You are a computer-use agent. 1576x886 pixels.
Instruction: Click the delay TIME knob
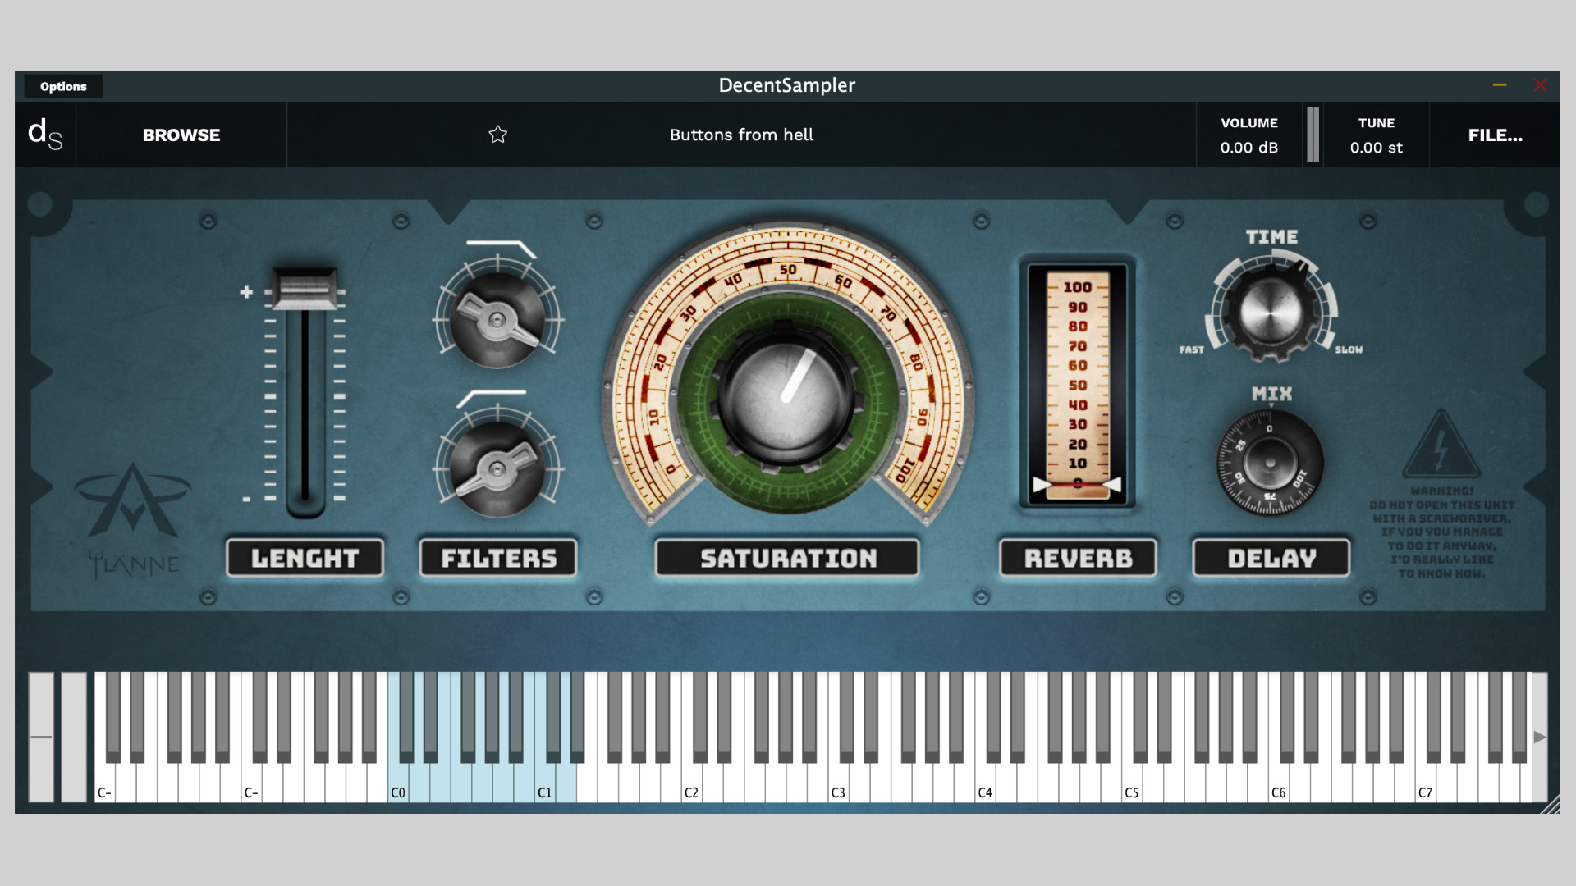coord(1271,312)
